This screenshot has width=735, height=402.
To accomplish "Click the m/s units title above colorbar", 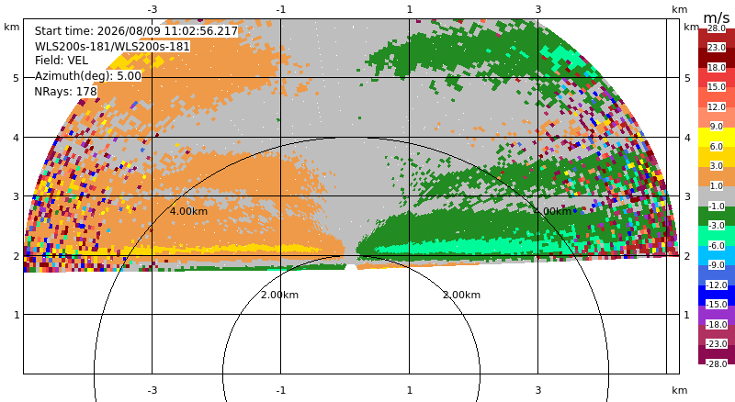I will [x=717, y=17].
